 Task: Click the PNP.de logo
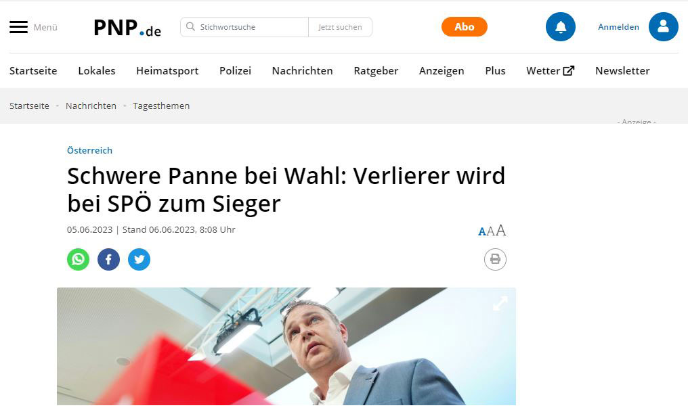click(x=127, y=28)
